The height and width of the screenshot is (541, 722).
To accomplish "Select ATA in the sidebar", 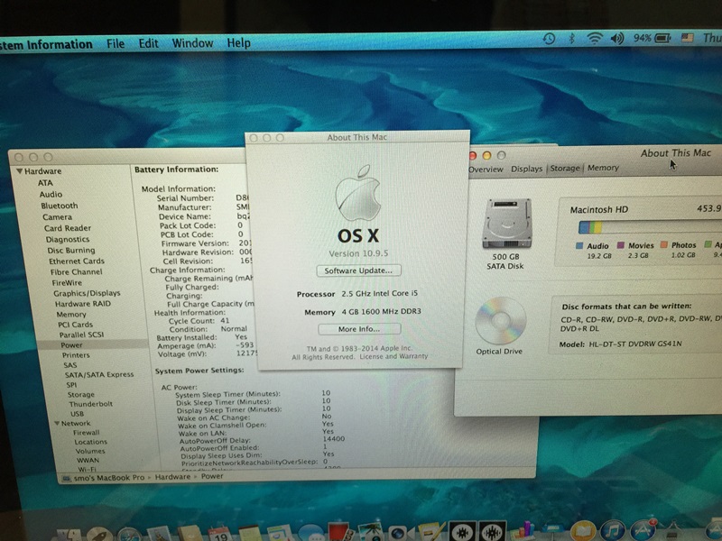I will (x=45, y=183).
